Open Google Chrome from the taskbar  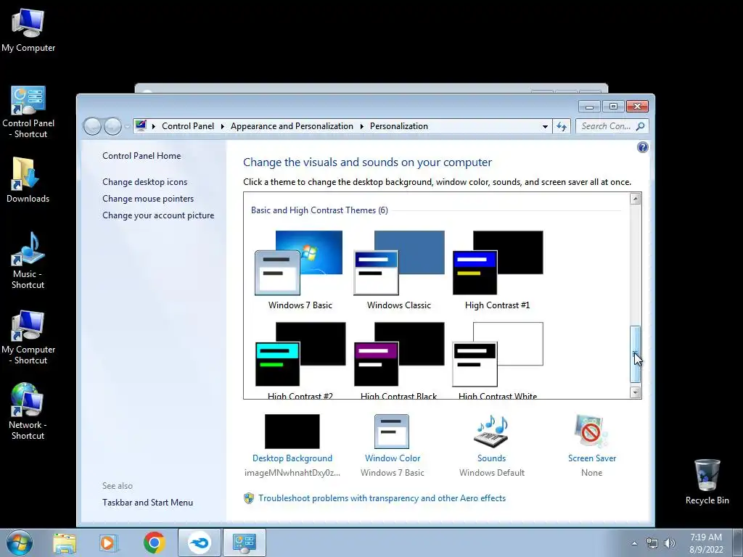click(154, 542)
